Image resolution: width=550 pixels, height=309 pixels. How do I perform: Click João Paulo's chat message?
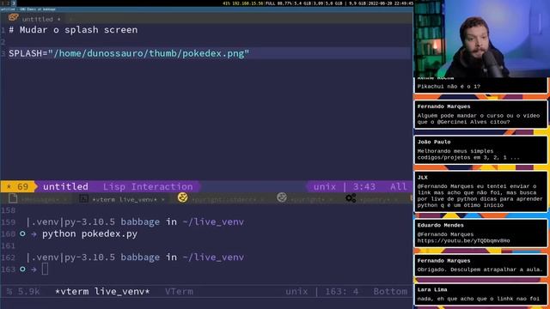480,150
